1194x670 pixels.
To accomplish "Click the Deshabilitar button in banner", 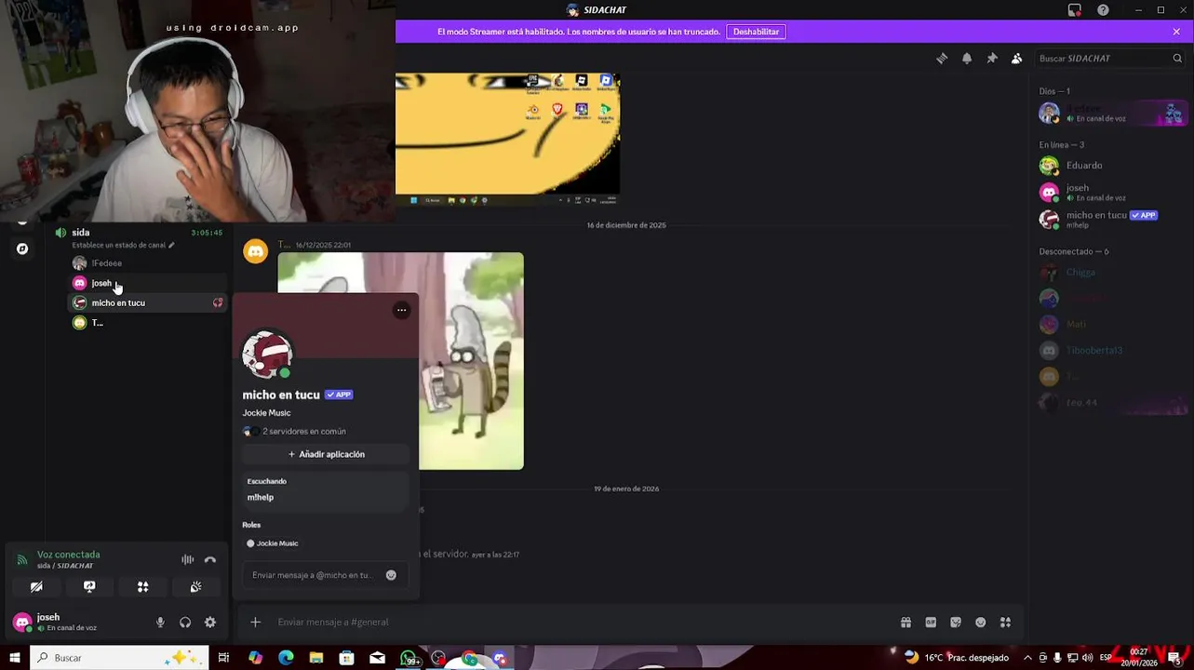I will (756, 32).
